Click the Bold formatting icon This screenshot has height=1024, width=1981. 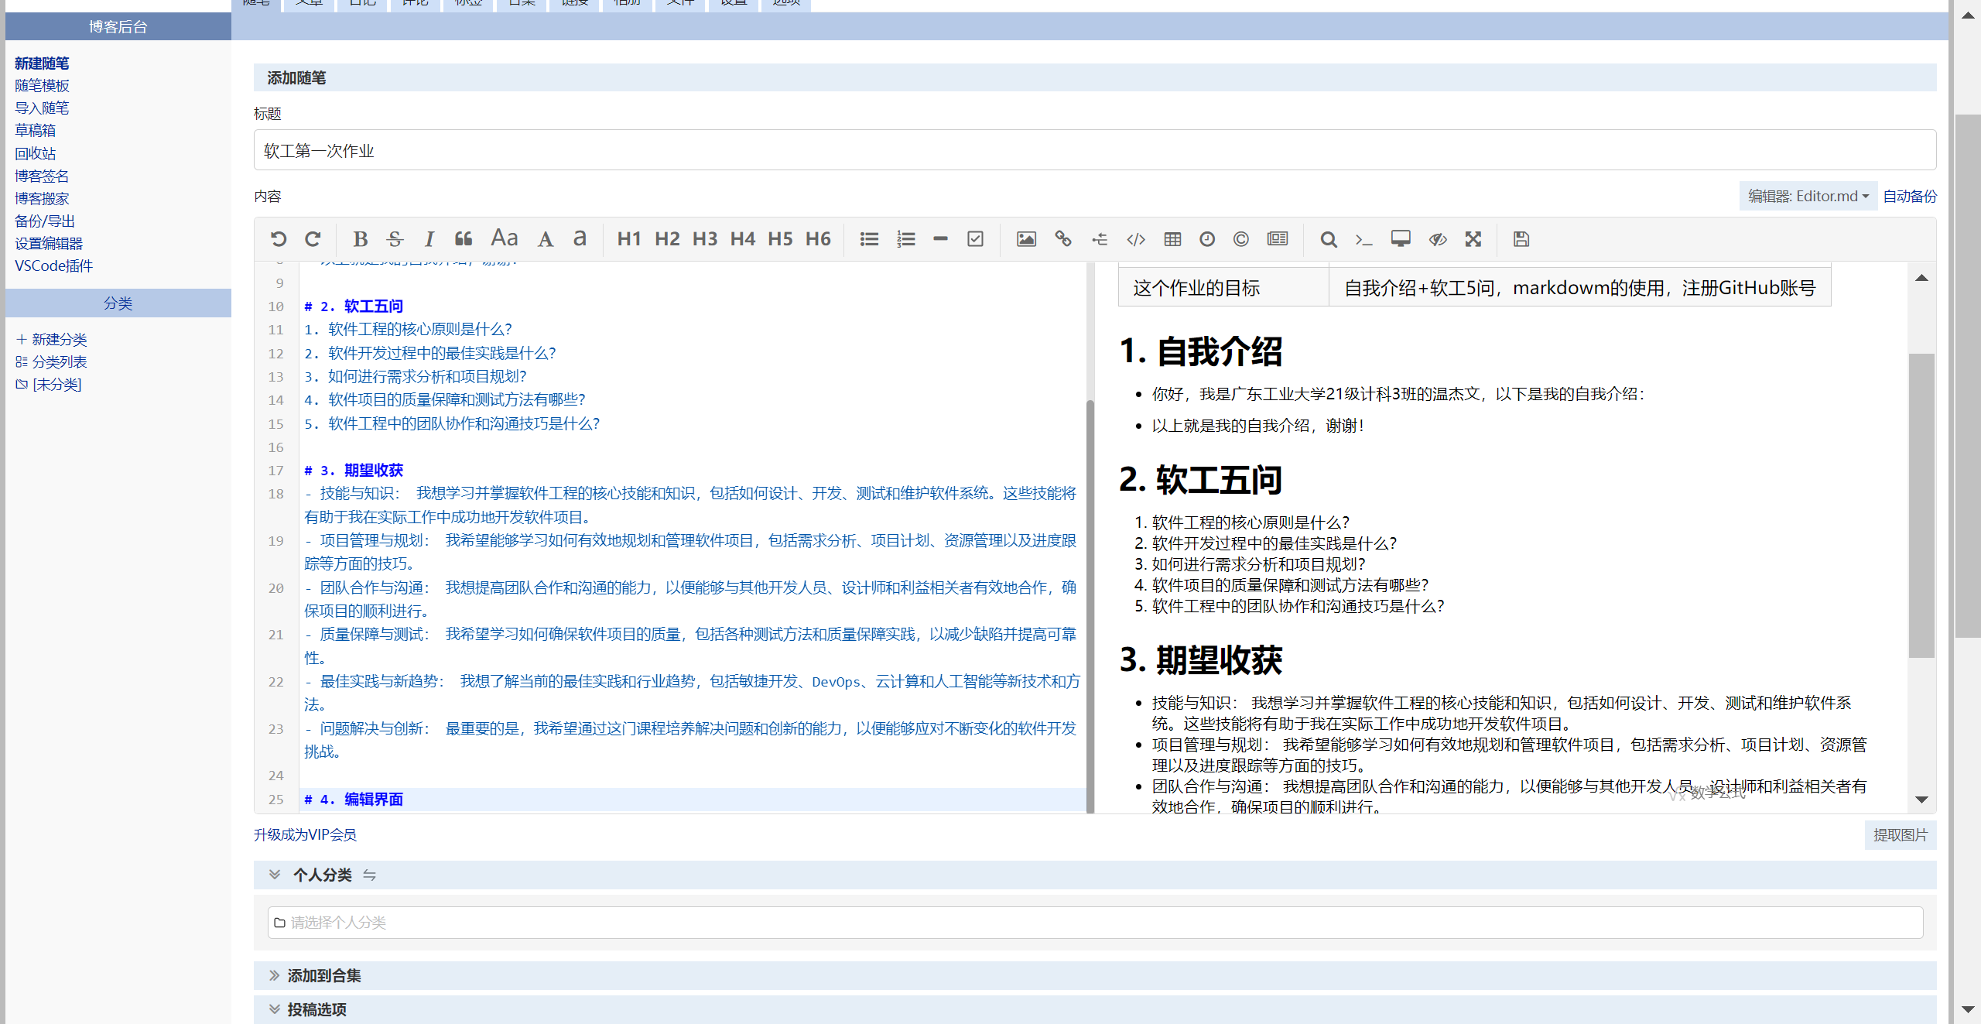pyautogui.click(x=360, y=239)
